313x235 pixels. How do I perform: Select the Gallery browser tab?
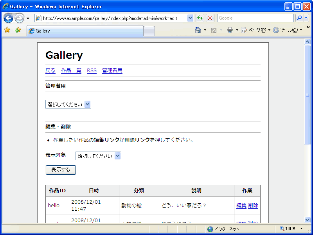pos(85,31)
